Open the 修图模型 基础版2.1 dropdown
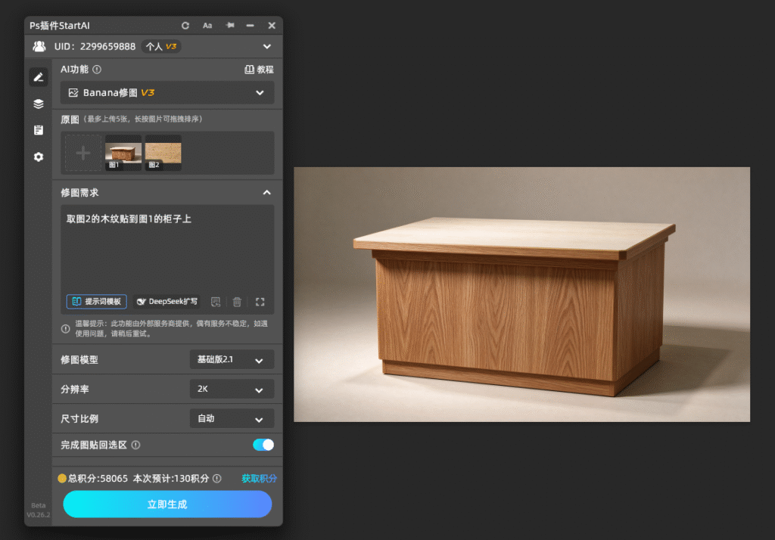 232,360
